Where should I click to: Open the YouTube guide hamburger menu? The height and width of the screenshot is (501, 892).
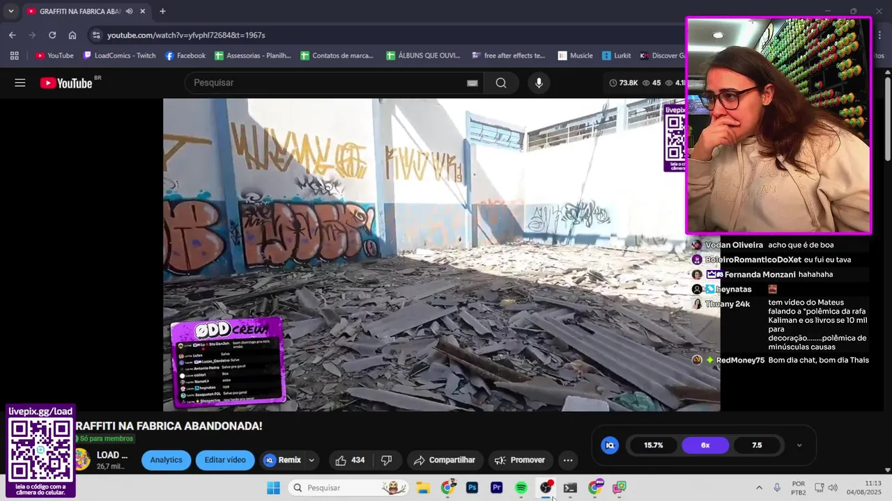(20, 83)
